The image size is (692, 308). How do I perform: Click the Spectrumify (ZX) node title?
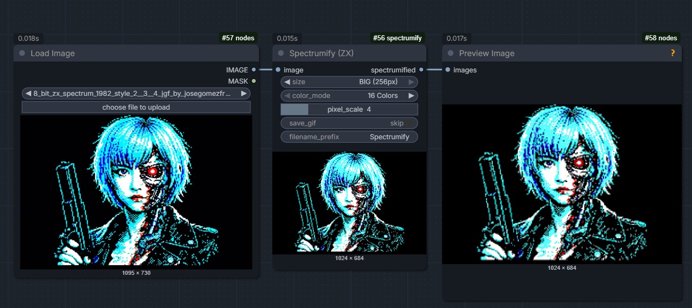point(321,53)
